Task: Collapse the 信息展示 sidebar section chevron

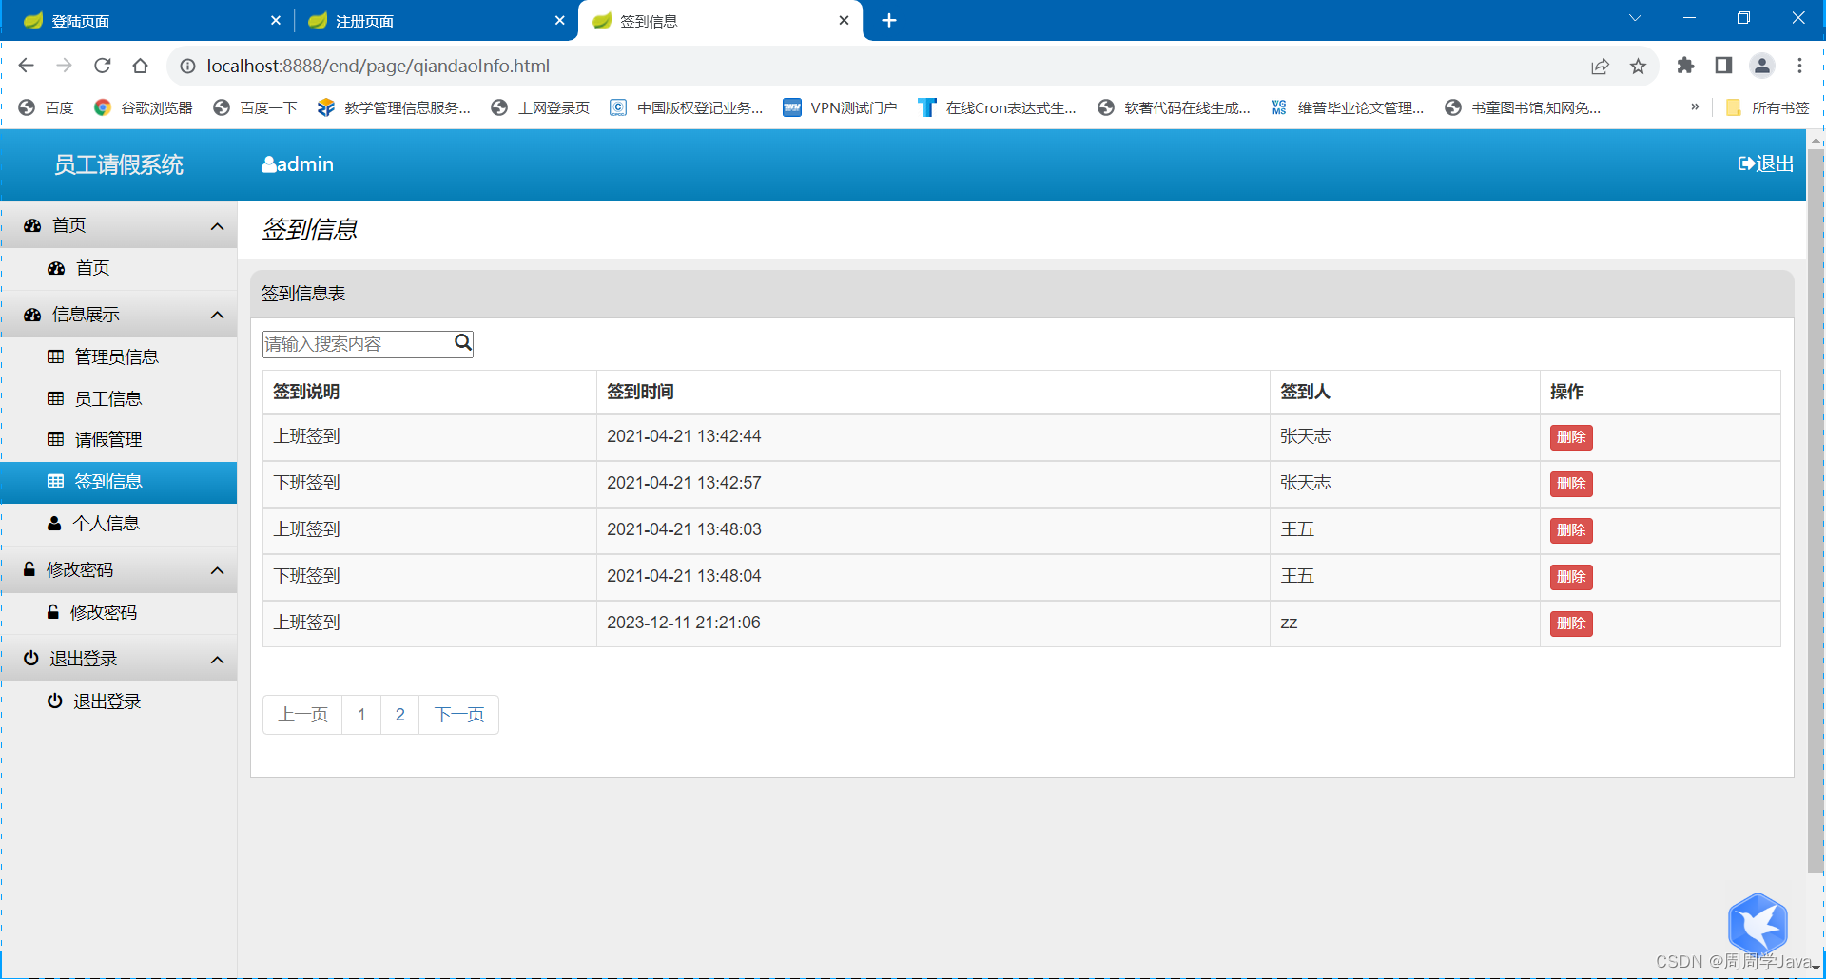Action: 216,315
